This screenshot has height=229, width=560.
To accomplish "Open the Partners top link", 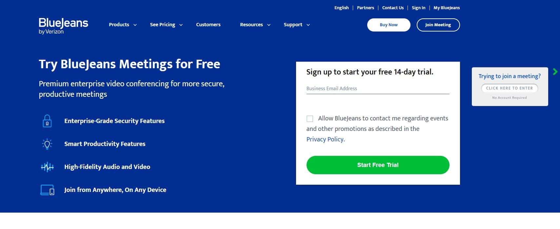I will click(x=365, y=8).
